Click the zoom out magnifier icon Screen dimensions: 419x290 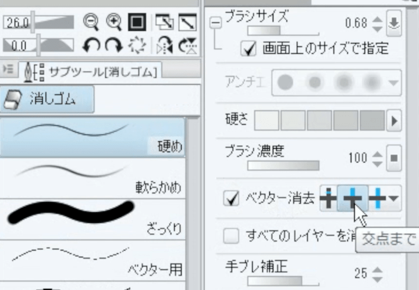click(x=91, y=23)
